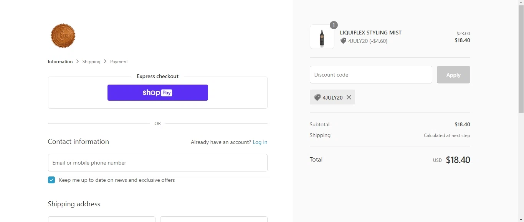Screen dimensions: 524x222
Task: Click the Total amount $18.40
Action: tap(458, 160)
